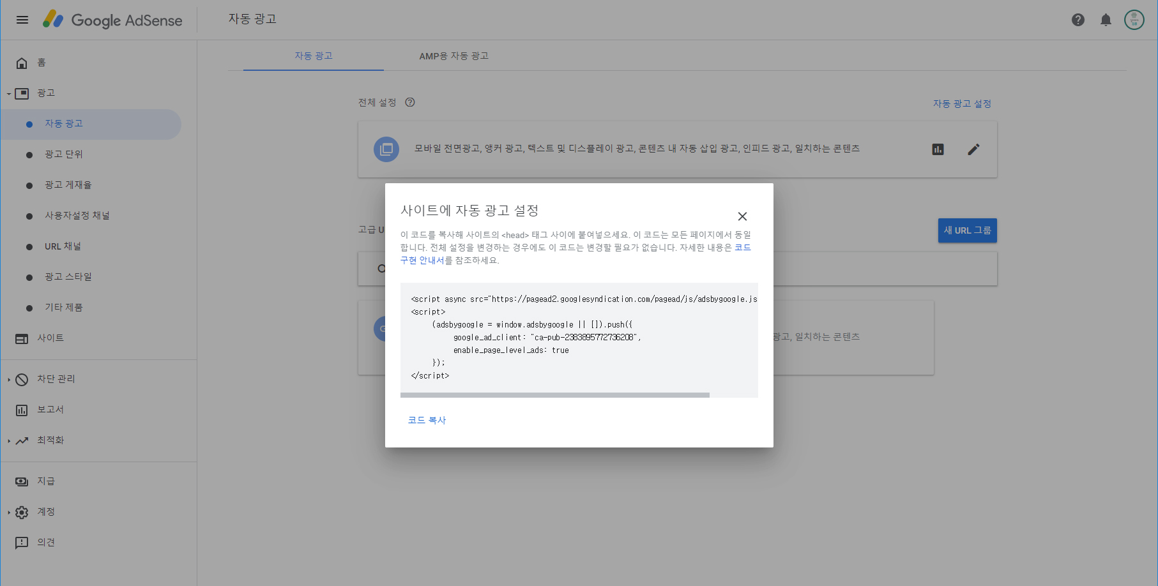Edit global settings with pencil icon

[973, 149]
